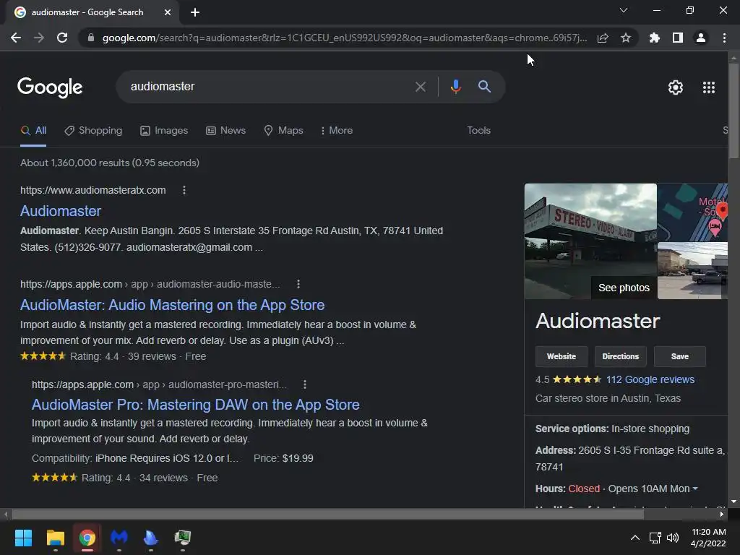The image size is (740, 555).
Task: Open options for audiomasteratx.com result
Action: pyautogui.click(x=184, y=190)
